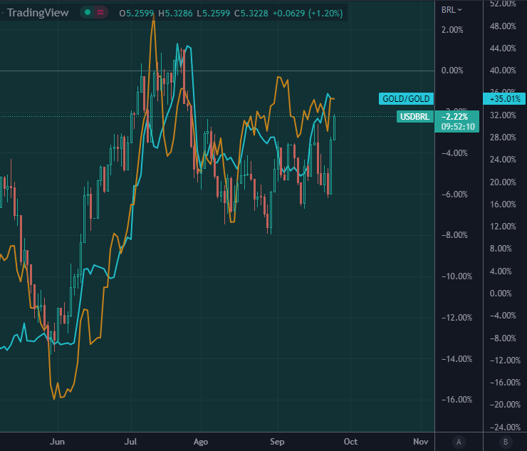
Task: Click the pink approximate-equals icon in legend
Action: point(101,13)
